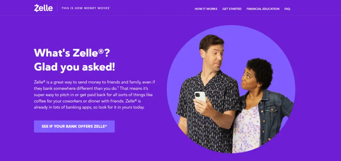Click the paragraph describing Zelle
341x161 pixels.
pos(94,95)
